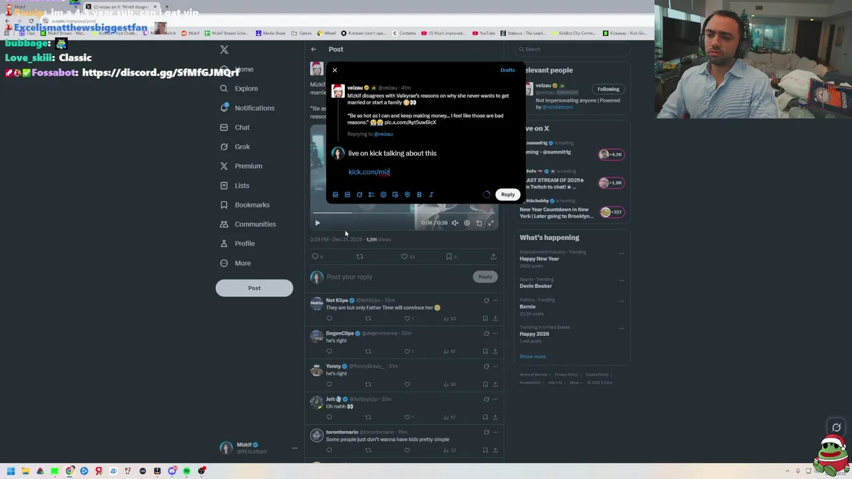
Task: Open Spotify from the taskbar
Action: point(186,471)
